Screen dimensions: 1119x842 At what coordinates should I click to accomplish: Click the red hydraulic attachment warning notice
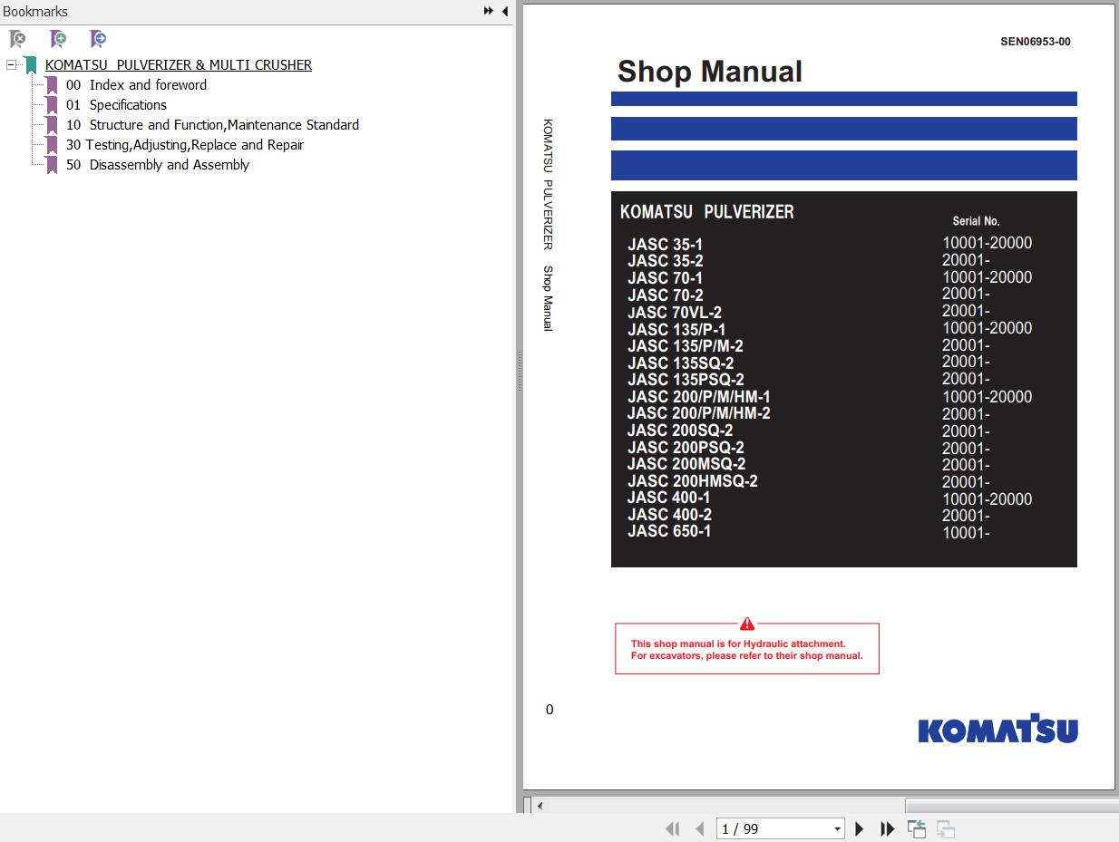(746, 649)
